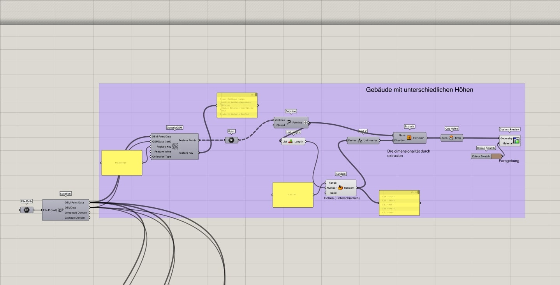The height and width of the screenshot is (285, 560).
Task: Select the orange Extrusion component icon
Action: [409, 137]
